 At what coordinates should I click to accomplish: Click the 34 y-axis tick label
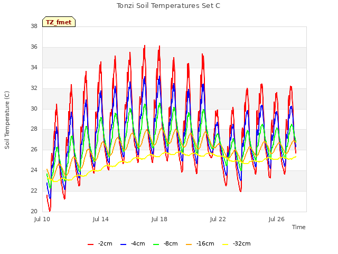click(x=34, y=67)
